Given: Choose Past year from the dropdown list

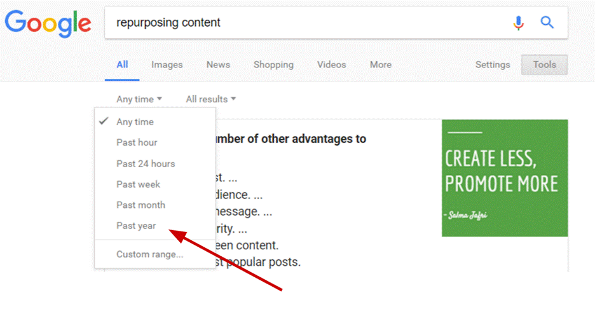Looking at the screenshot, I should [136, 226].
